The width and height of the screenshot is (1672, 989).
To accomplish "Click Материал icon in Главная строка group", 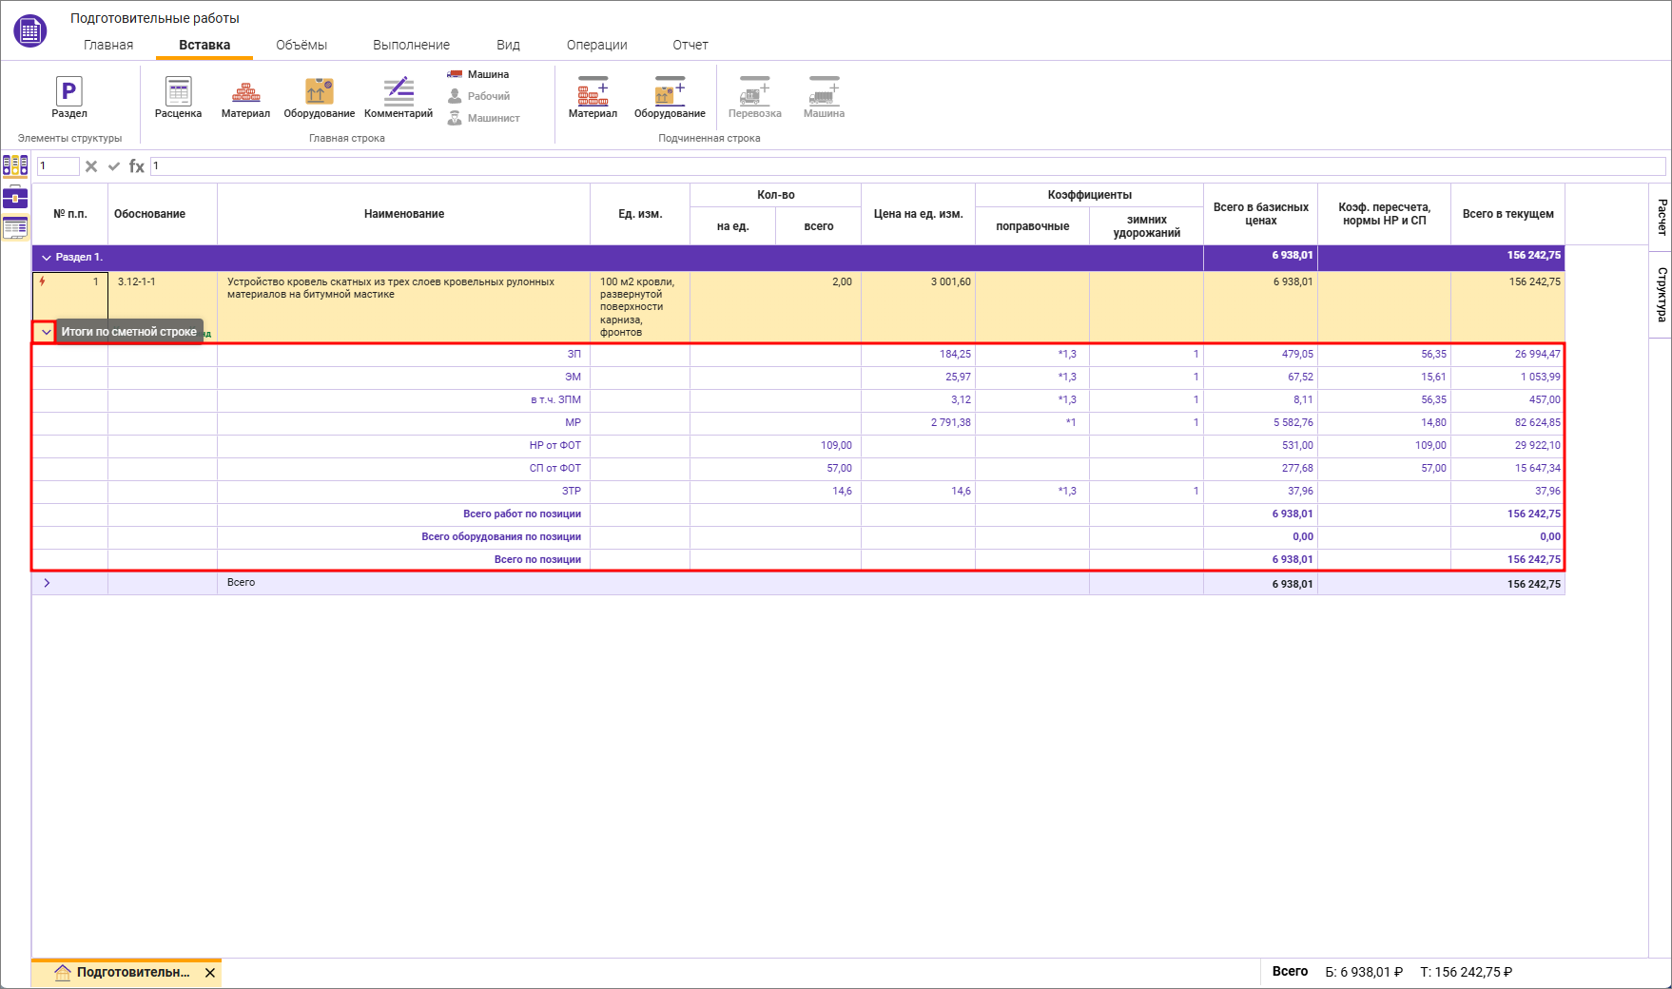I will pos(245,92).
